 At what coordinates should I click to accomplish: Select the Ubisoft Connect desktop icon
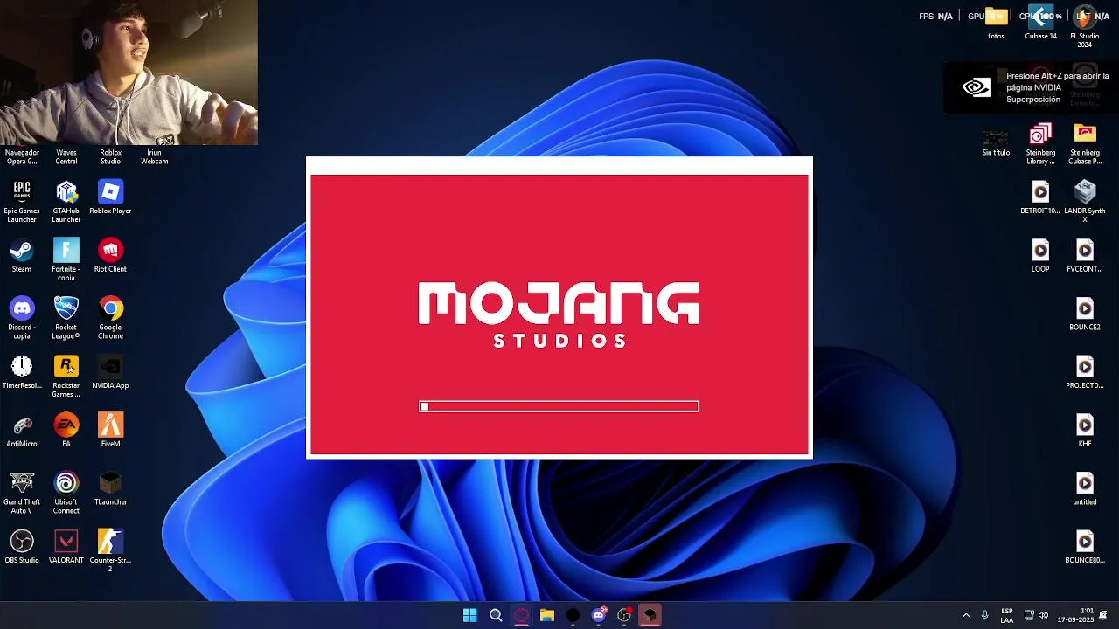[66, 493]
